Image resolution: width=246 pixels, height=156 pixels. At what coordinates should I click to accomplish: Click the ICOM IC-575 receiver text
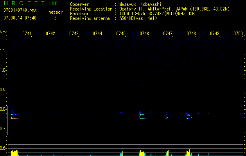[x=157, y=14]
